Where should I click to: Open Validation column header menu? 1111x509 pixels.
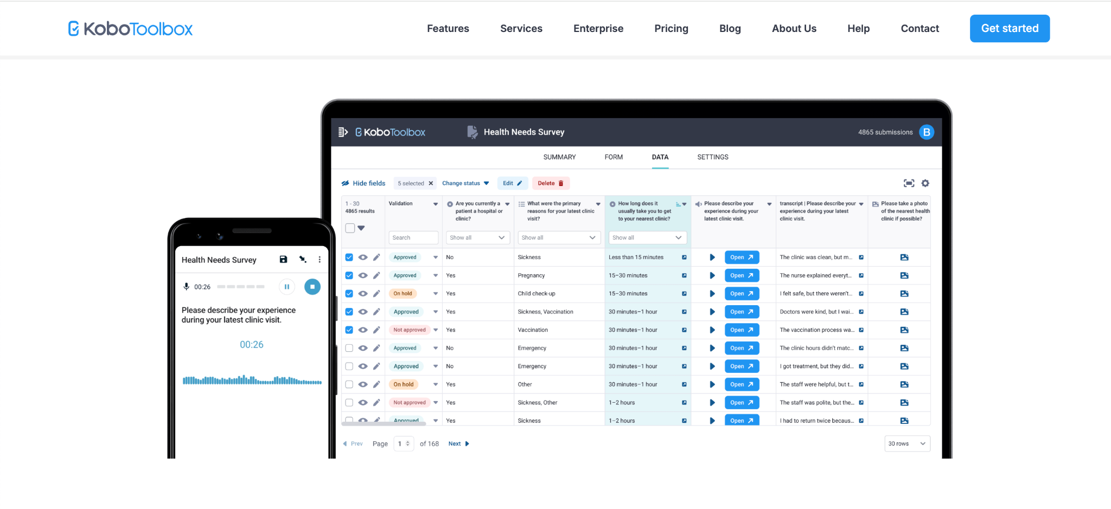pos(436,204)
